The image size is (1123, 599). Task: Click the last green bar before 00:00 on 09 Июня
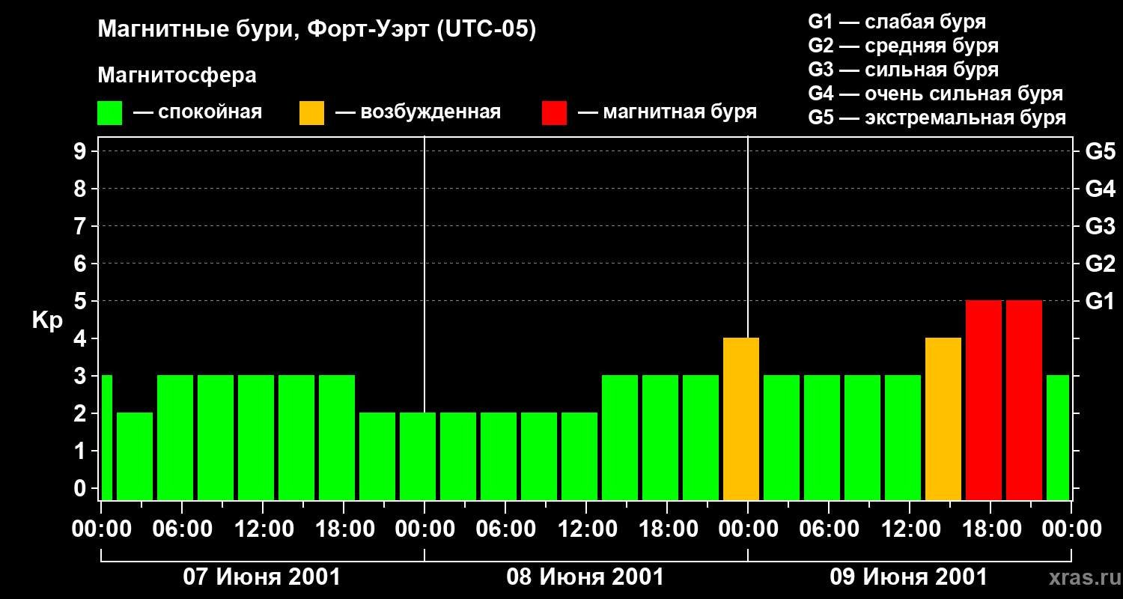pyautogui.click(x=1058, y=438)
